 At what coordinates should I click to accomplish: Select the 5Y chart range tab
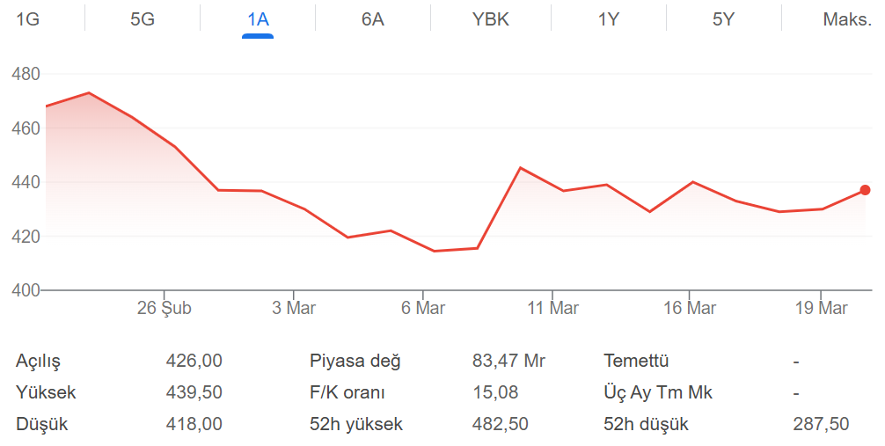point(723,19)
